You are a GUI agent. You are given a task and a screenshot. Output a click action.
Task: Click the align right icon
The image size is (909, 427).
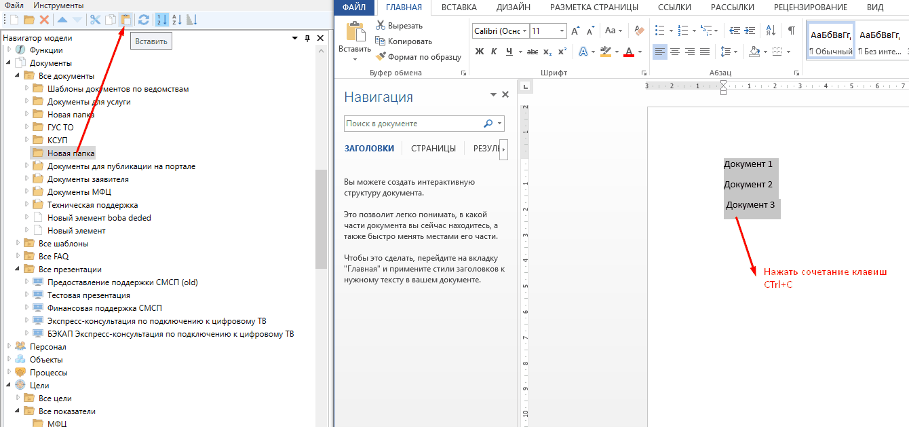point(690,52)
